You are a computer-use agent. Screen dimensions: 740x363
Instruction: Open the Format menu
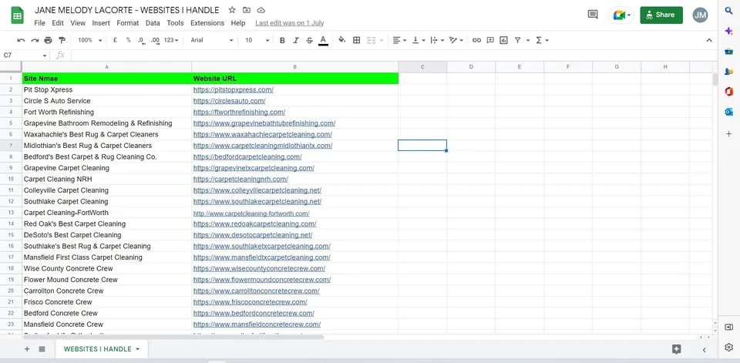128,22
